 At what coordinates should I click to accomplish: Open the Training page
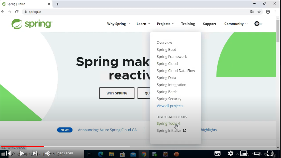(188, 24)
